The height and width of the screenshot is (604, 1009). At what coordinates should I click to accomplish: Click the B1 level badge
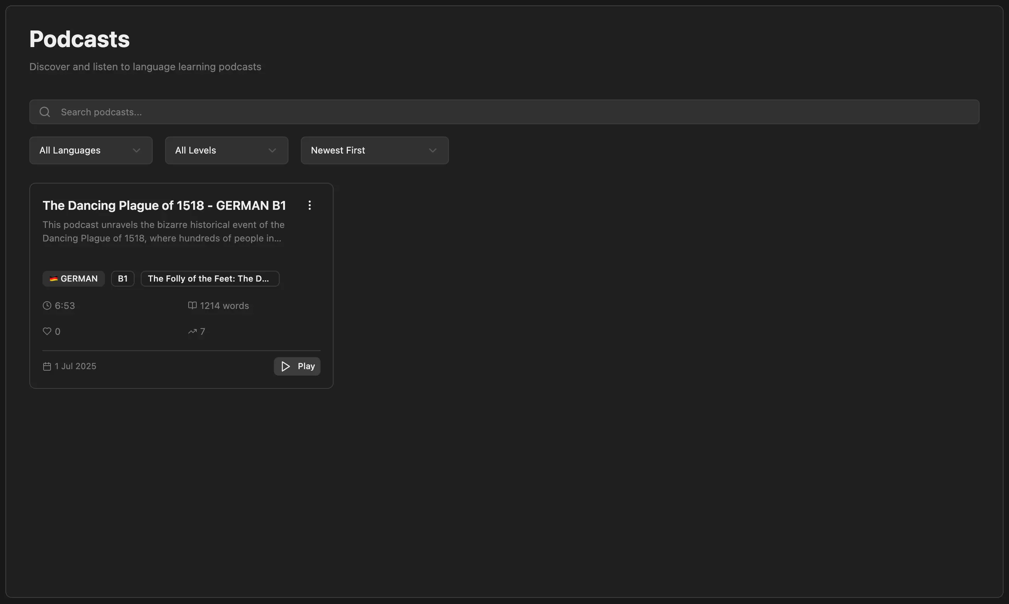coord(123,279)
